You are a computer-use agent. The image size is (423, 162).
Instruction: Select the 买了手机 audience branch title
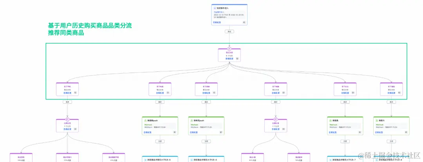67,87
